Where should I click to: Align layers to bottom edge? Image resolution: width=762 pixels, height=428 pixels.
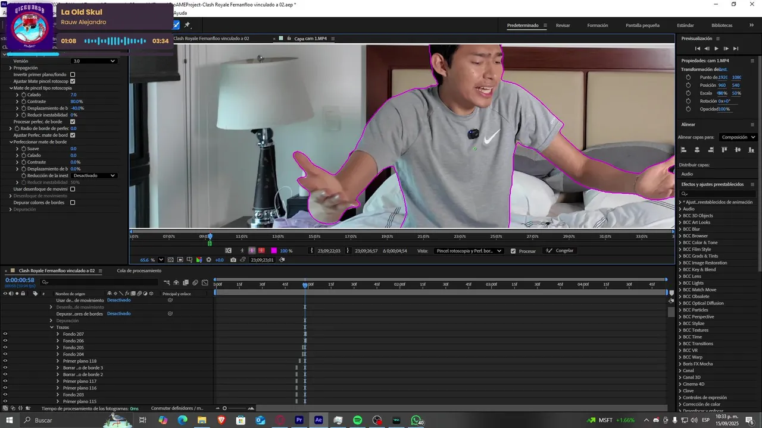tap(751, 150)
